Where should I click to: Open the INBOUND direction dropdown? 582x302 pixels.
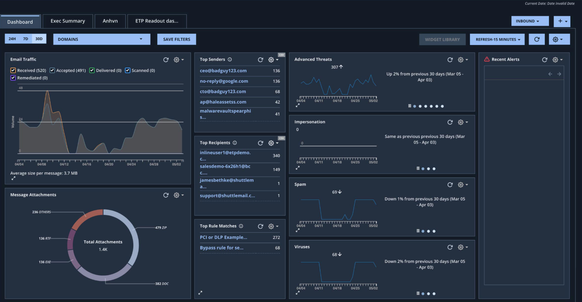(530, 21)
